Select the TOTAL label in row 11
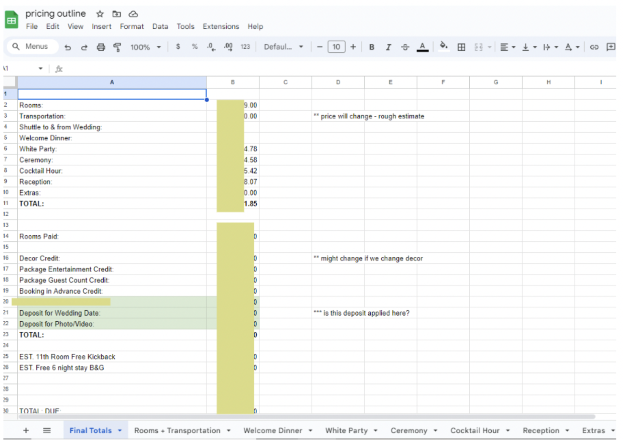 pos(32,204)
